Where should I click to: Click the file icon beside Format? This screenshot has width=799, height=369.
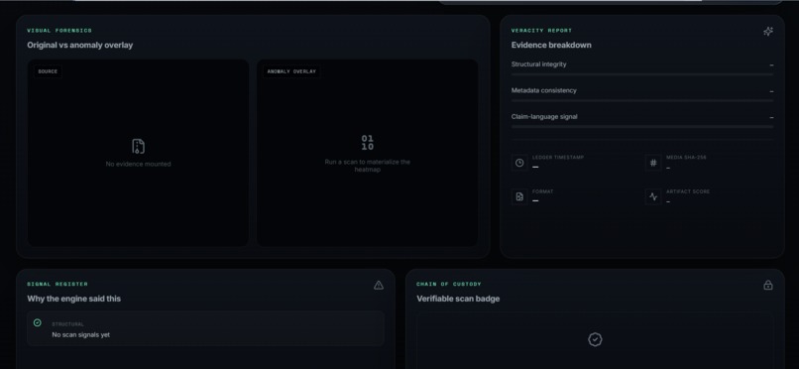[519, 196]
